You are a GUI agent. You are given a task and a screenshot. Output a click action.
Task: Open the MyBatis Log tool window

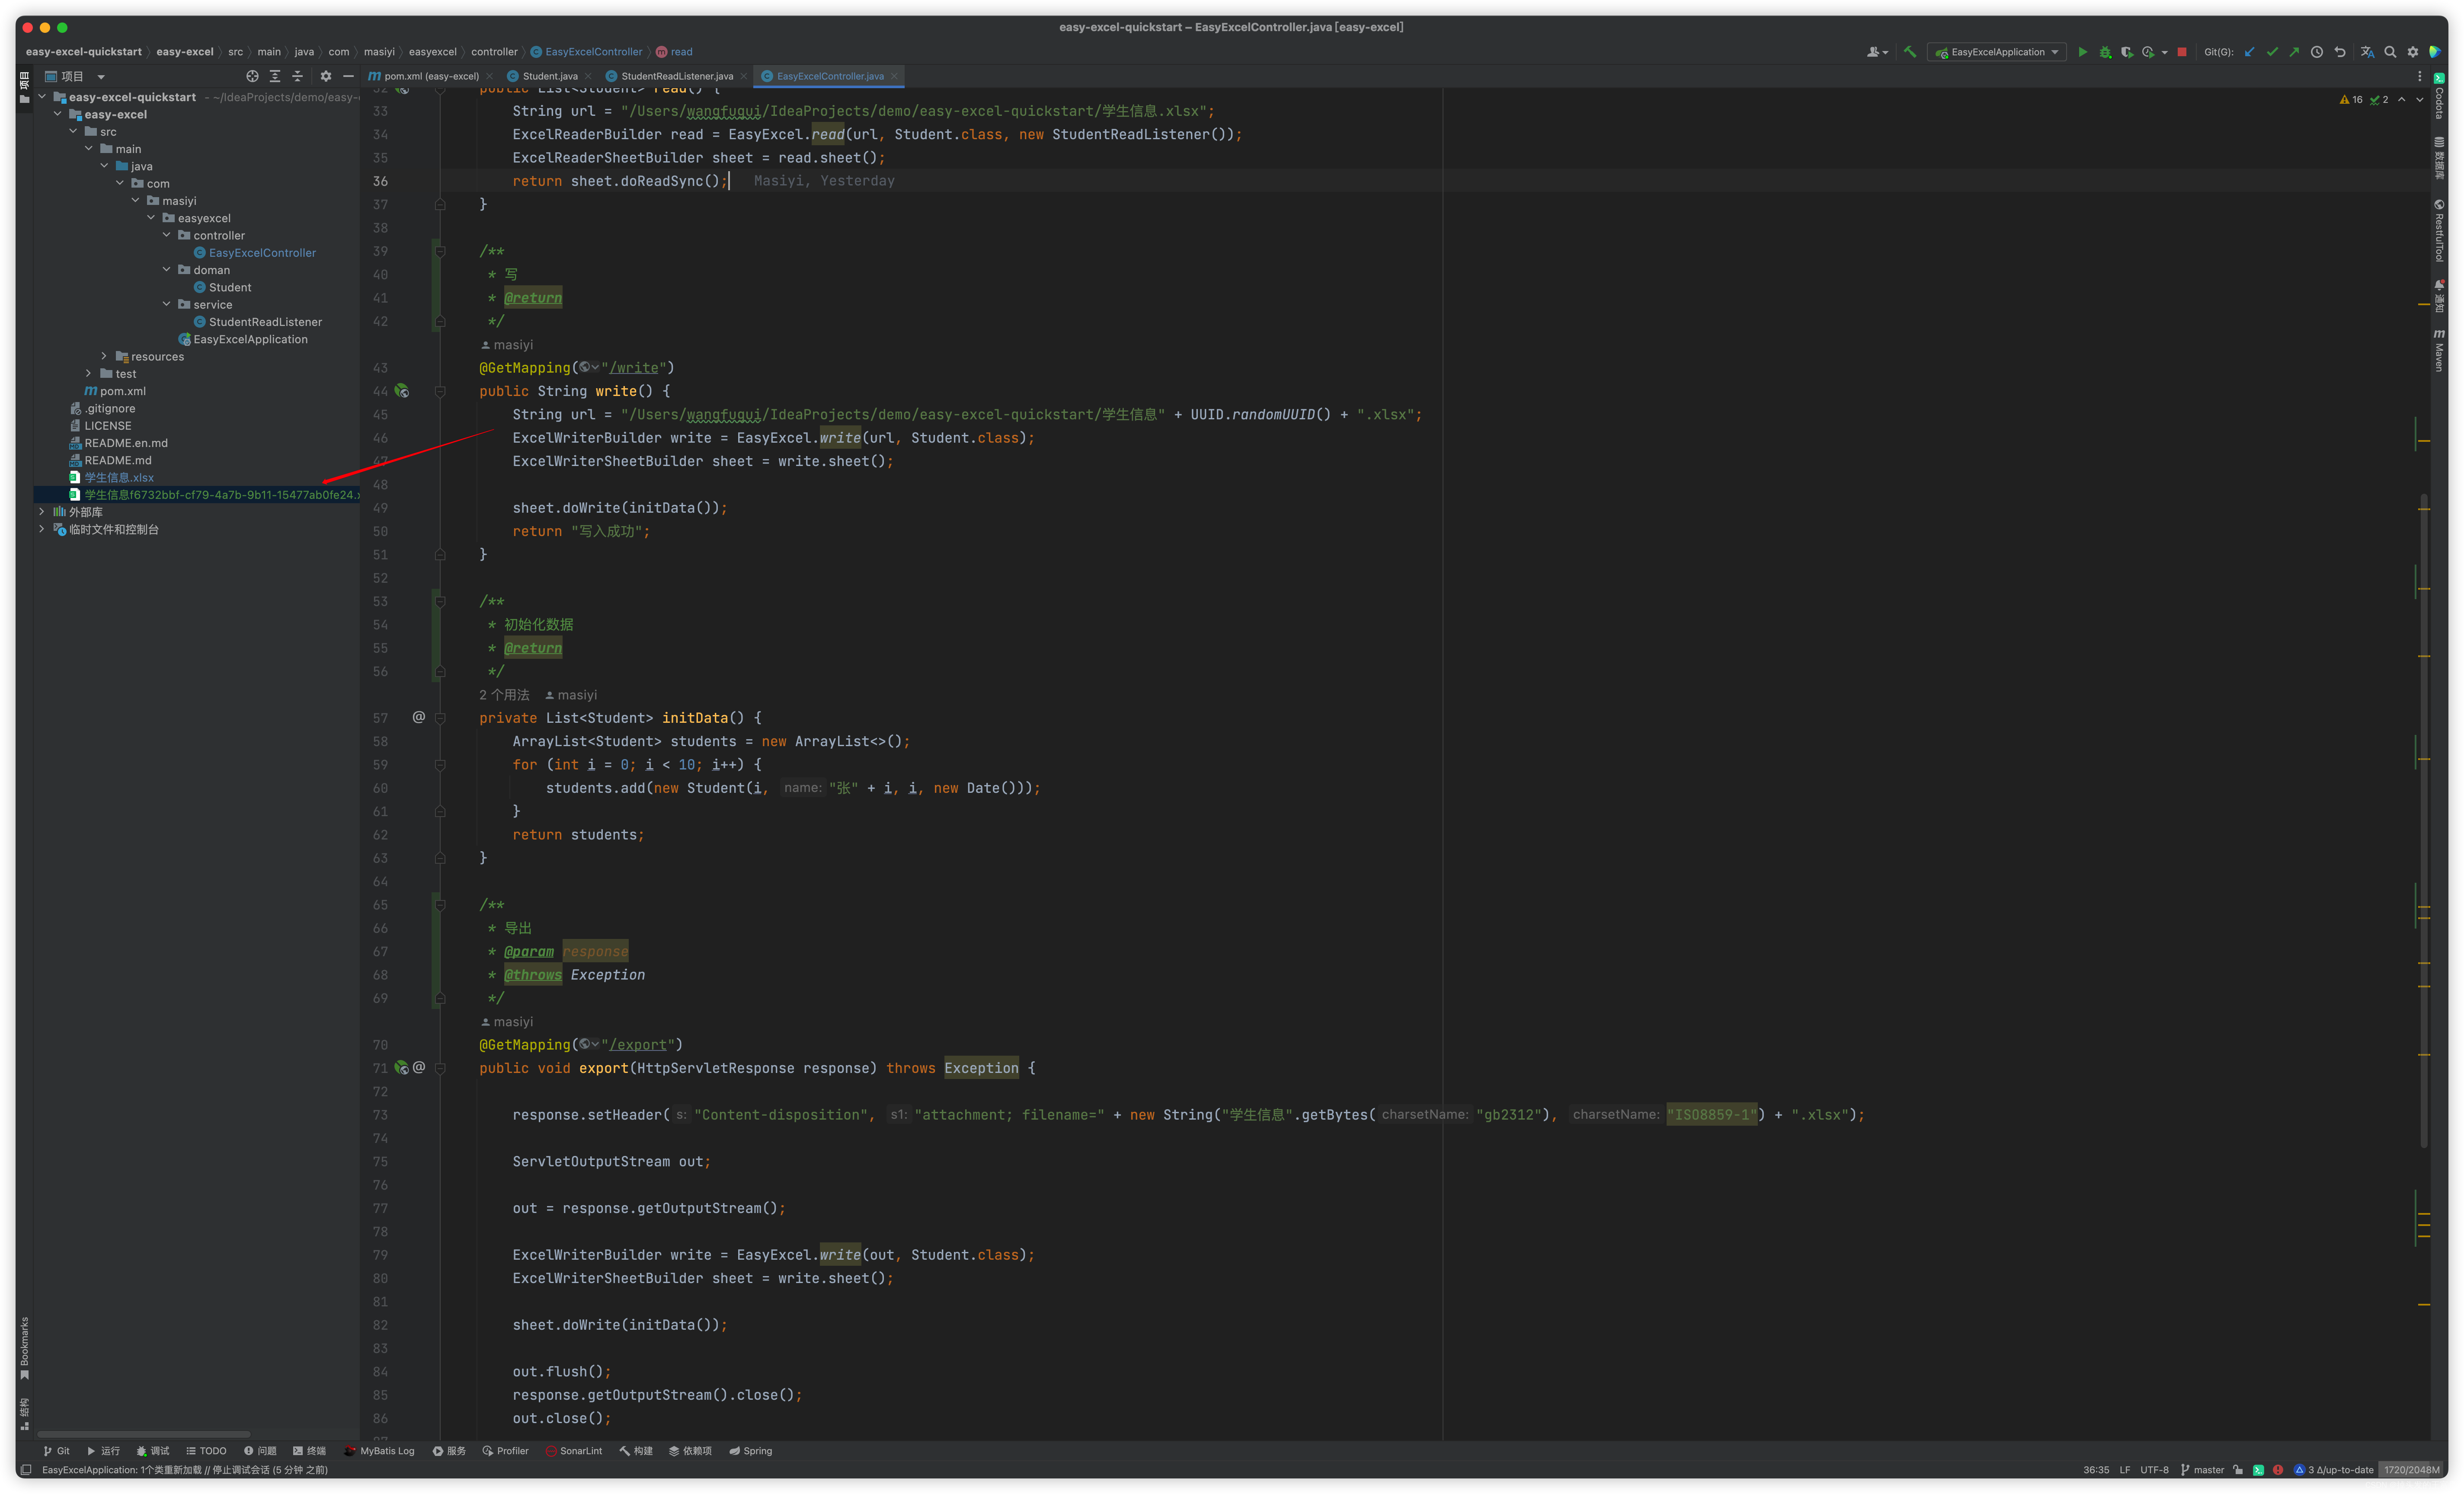pos(379,1451)
